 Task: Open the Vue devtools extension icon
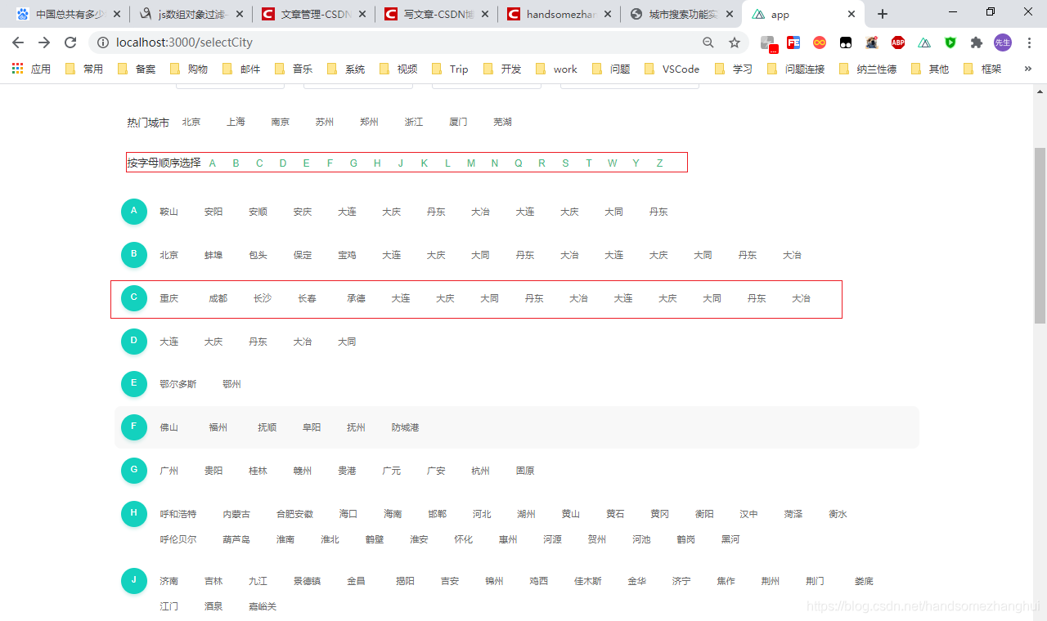point(924,42)
